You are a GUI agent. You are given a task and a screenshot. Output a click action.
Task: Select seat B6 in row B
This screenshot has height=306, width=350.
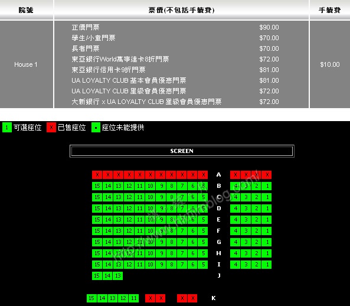pos(192,186)
